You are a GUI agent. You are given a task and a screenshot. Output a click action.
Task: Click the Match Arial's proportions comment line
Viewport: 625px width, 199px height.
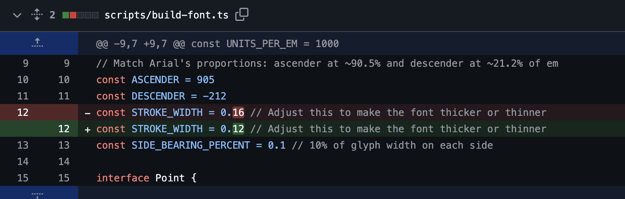327,63
